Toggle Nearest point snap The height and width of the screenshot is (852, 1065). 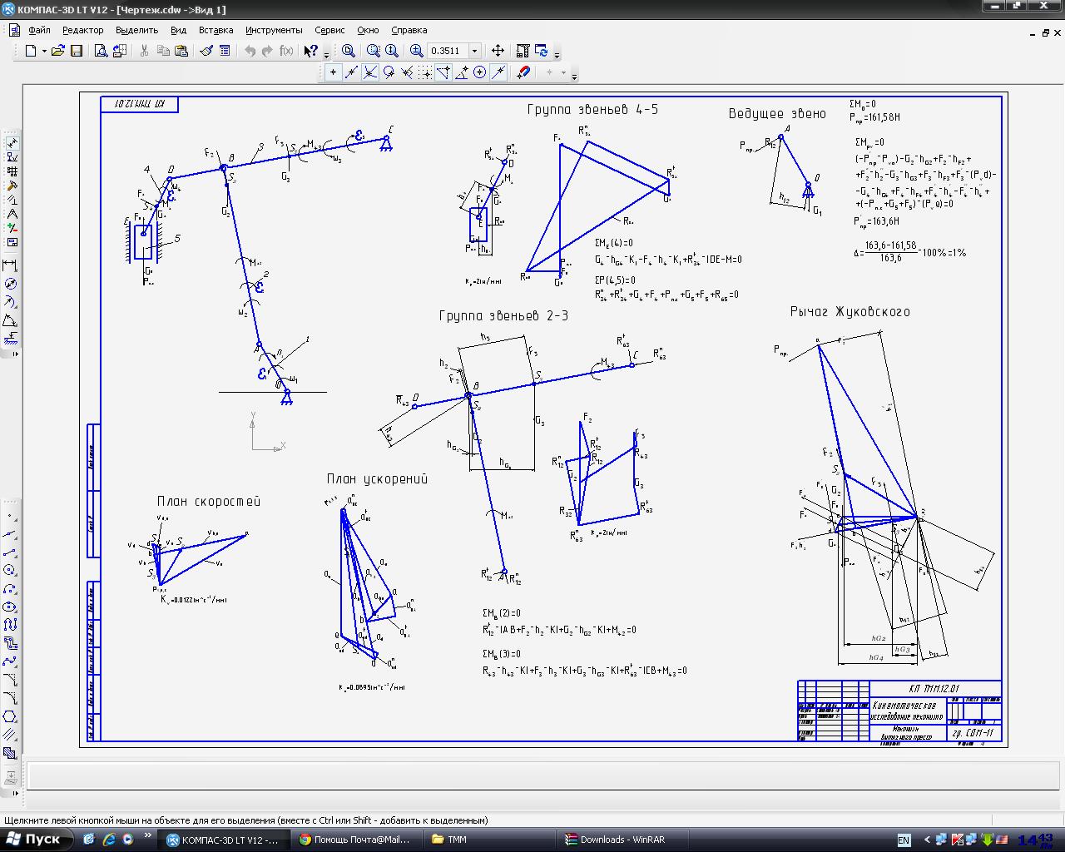click(334, 72)
